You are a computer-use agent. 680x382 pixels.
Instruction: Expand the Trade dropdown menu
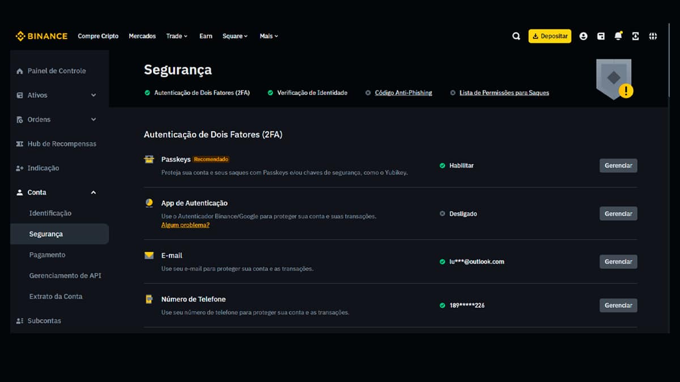point(177,36)
